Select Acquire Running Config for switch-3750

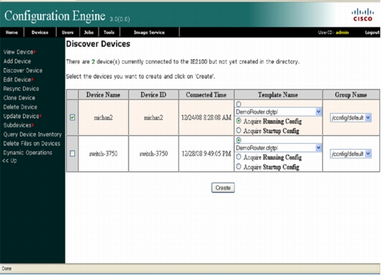coord(238,157)
